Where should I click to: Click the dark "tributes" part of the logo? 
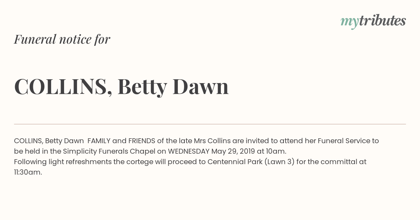tap(383, 21)
